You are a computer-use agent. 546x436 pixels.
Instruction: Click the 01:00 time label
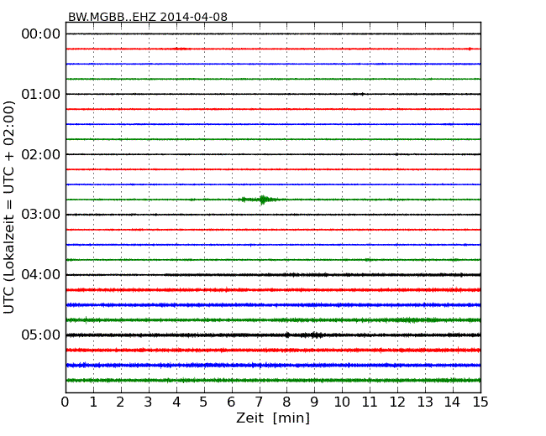coord(41,94)
